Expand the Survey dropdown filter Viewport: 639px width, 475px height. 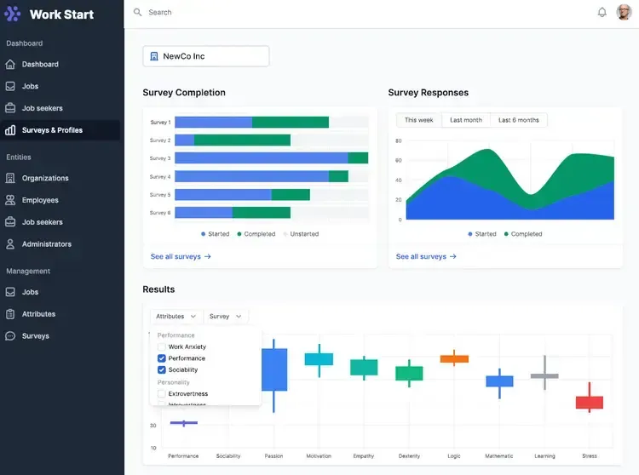[x=226, y=317]
